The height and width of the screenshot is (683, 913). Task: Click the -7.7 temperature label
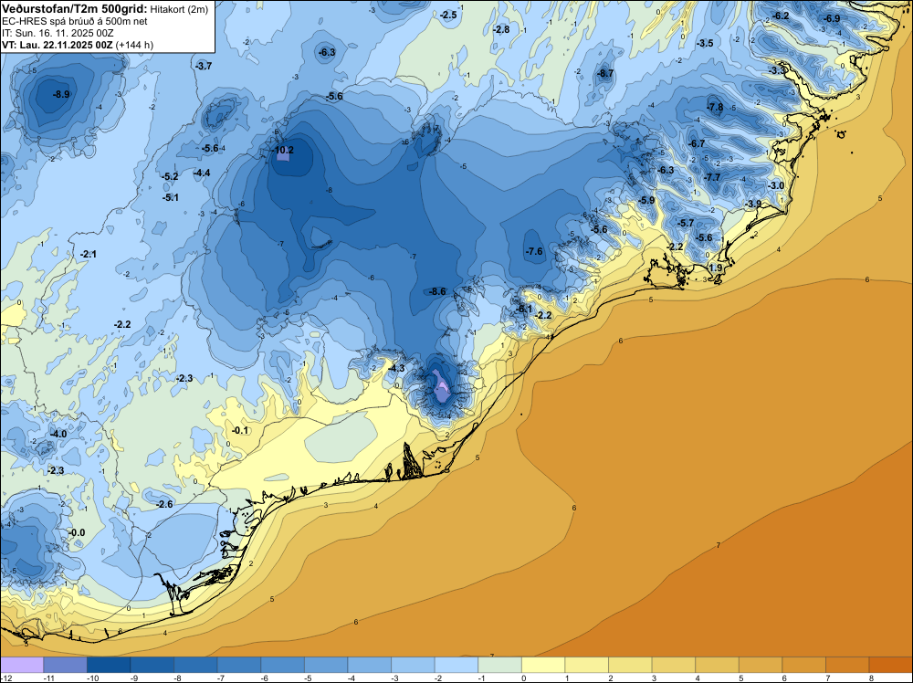click(x=712, y=177)
